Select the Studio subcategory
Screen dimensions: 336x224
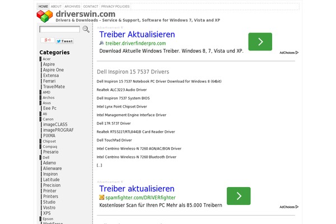click(49, 202)
